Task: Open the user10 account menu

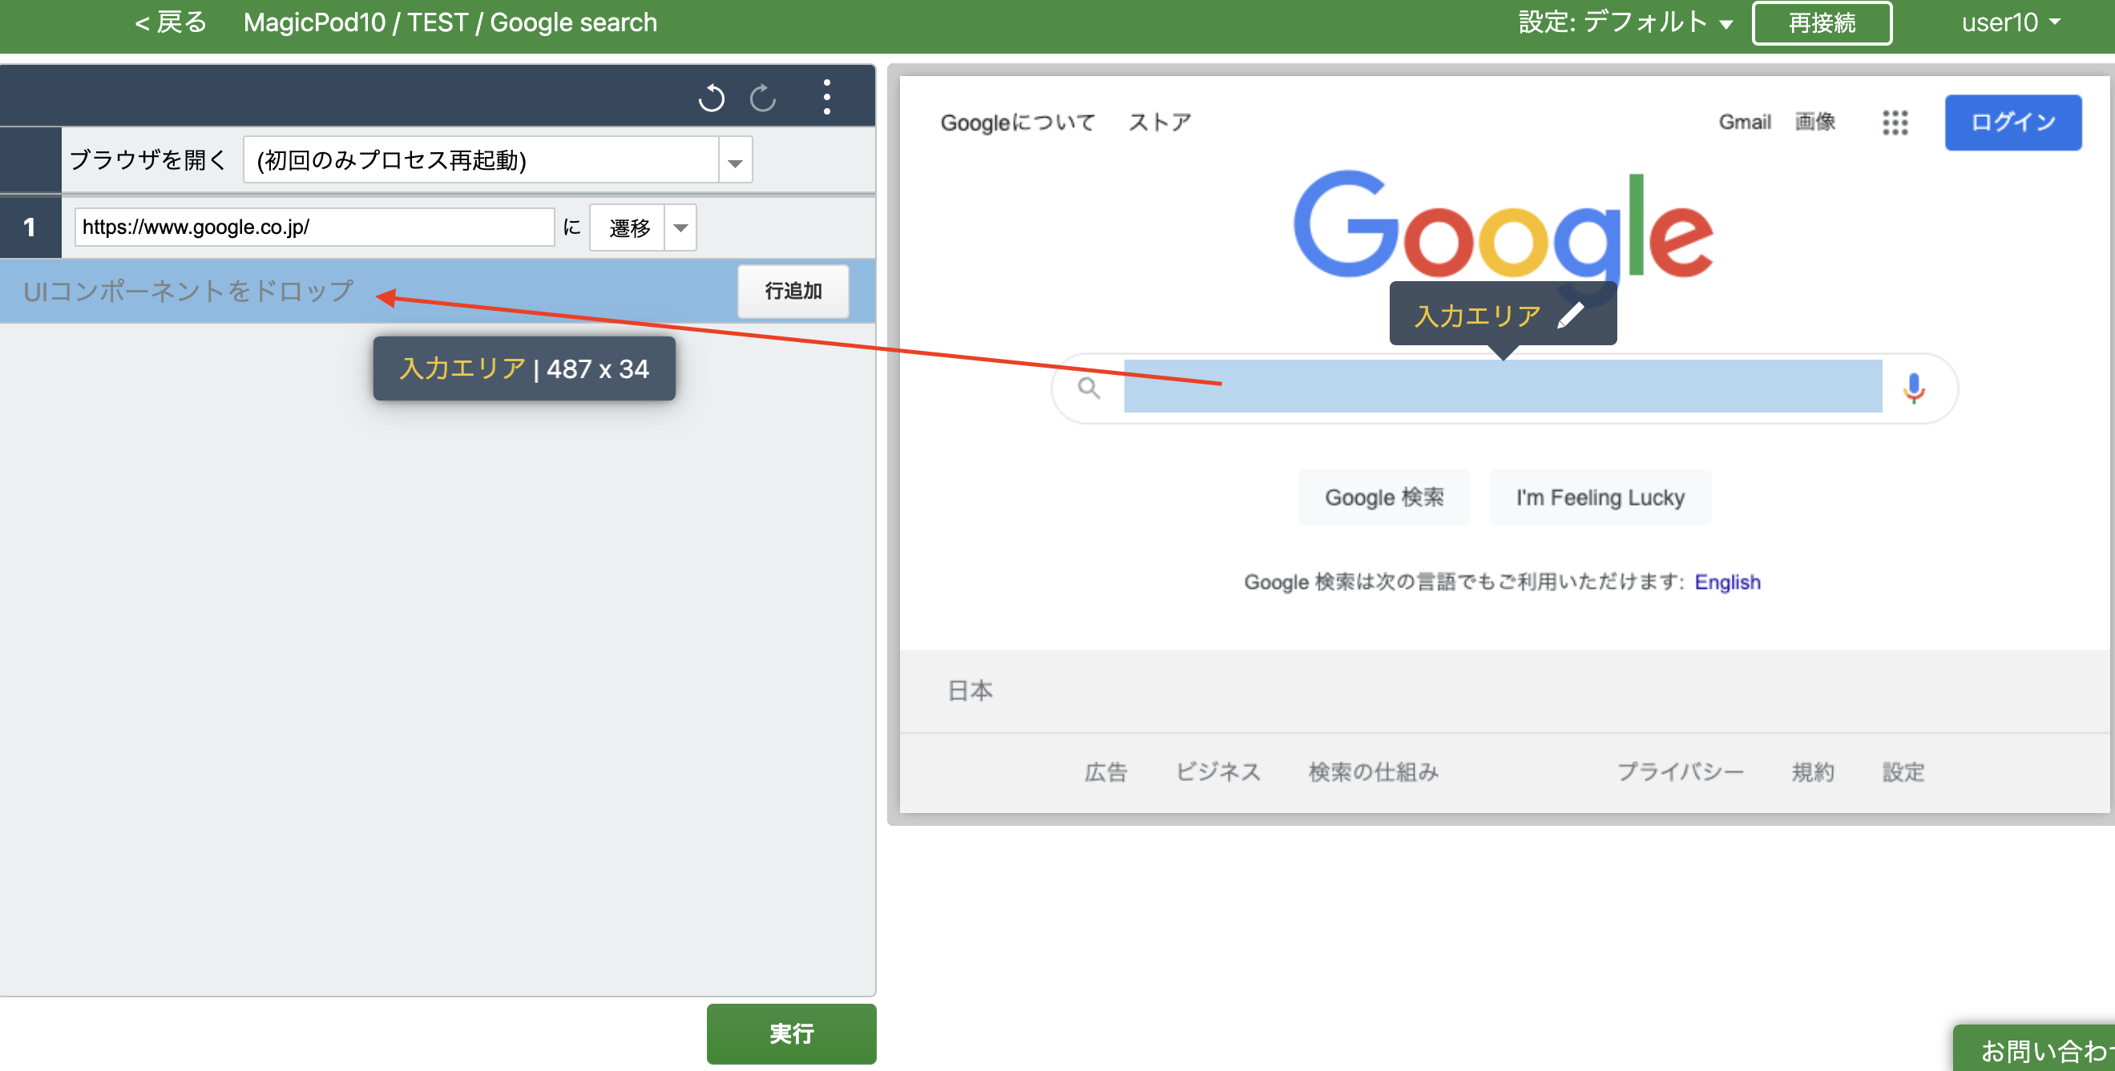Action: [x=2011, y=23]
